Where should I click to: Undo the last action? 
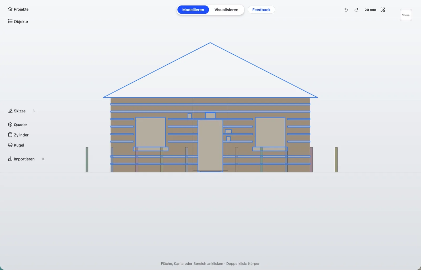coord(346,10)
